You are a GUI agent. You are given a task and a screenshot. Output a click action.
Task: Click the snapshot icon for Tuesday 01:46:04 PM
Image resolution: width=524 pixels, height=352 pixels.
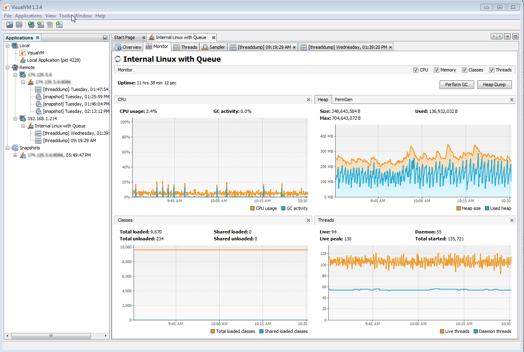pos(38,104)
